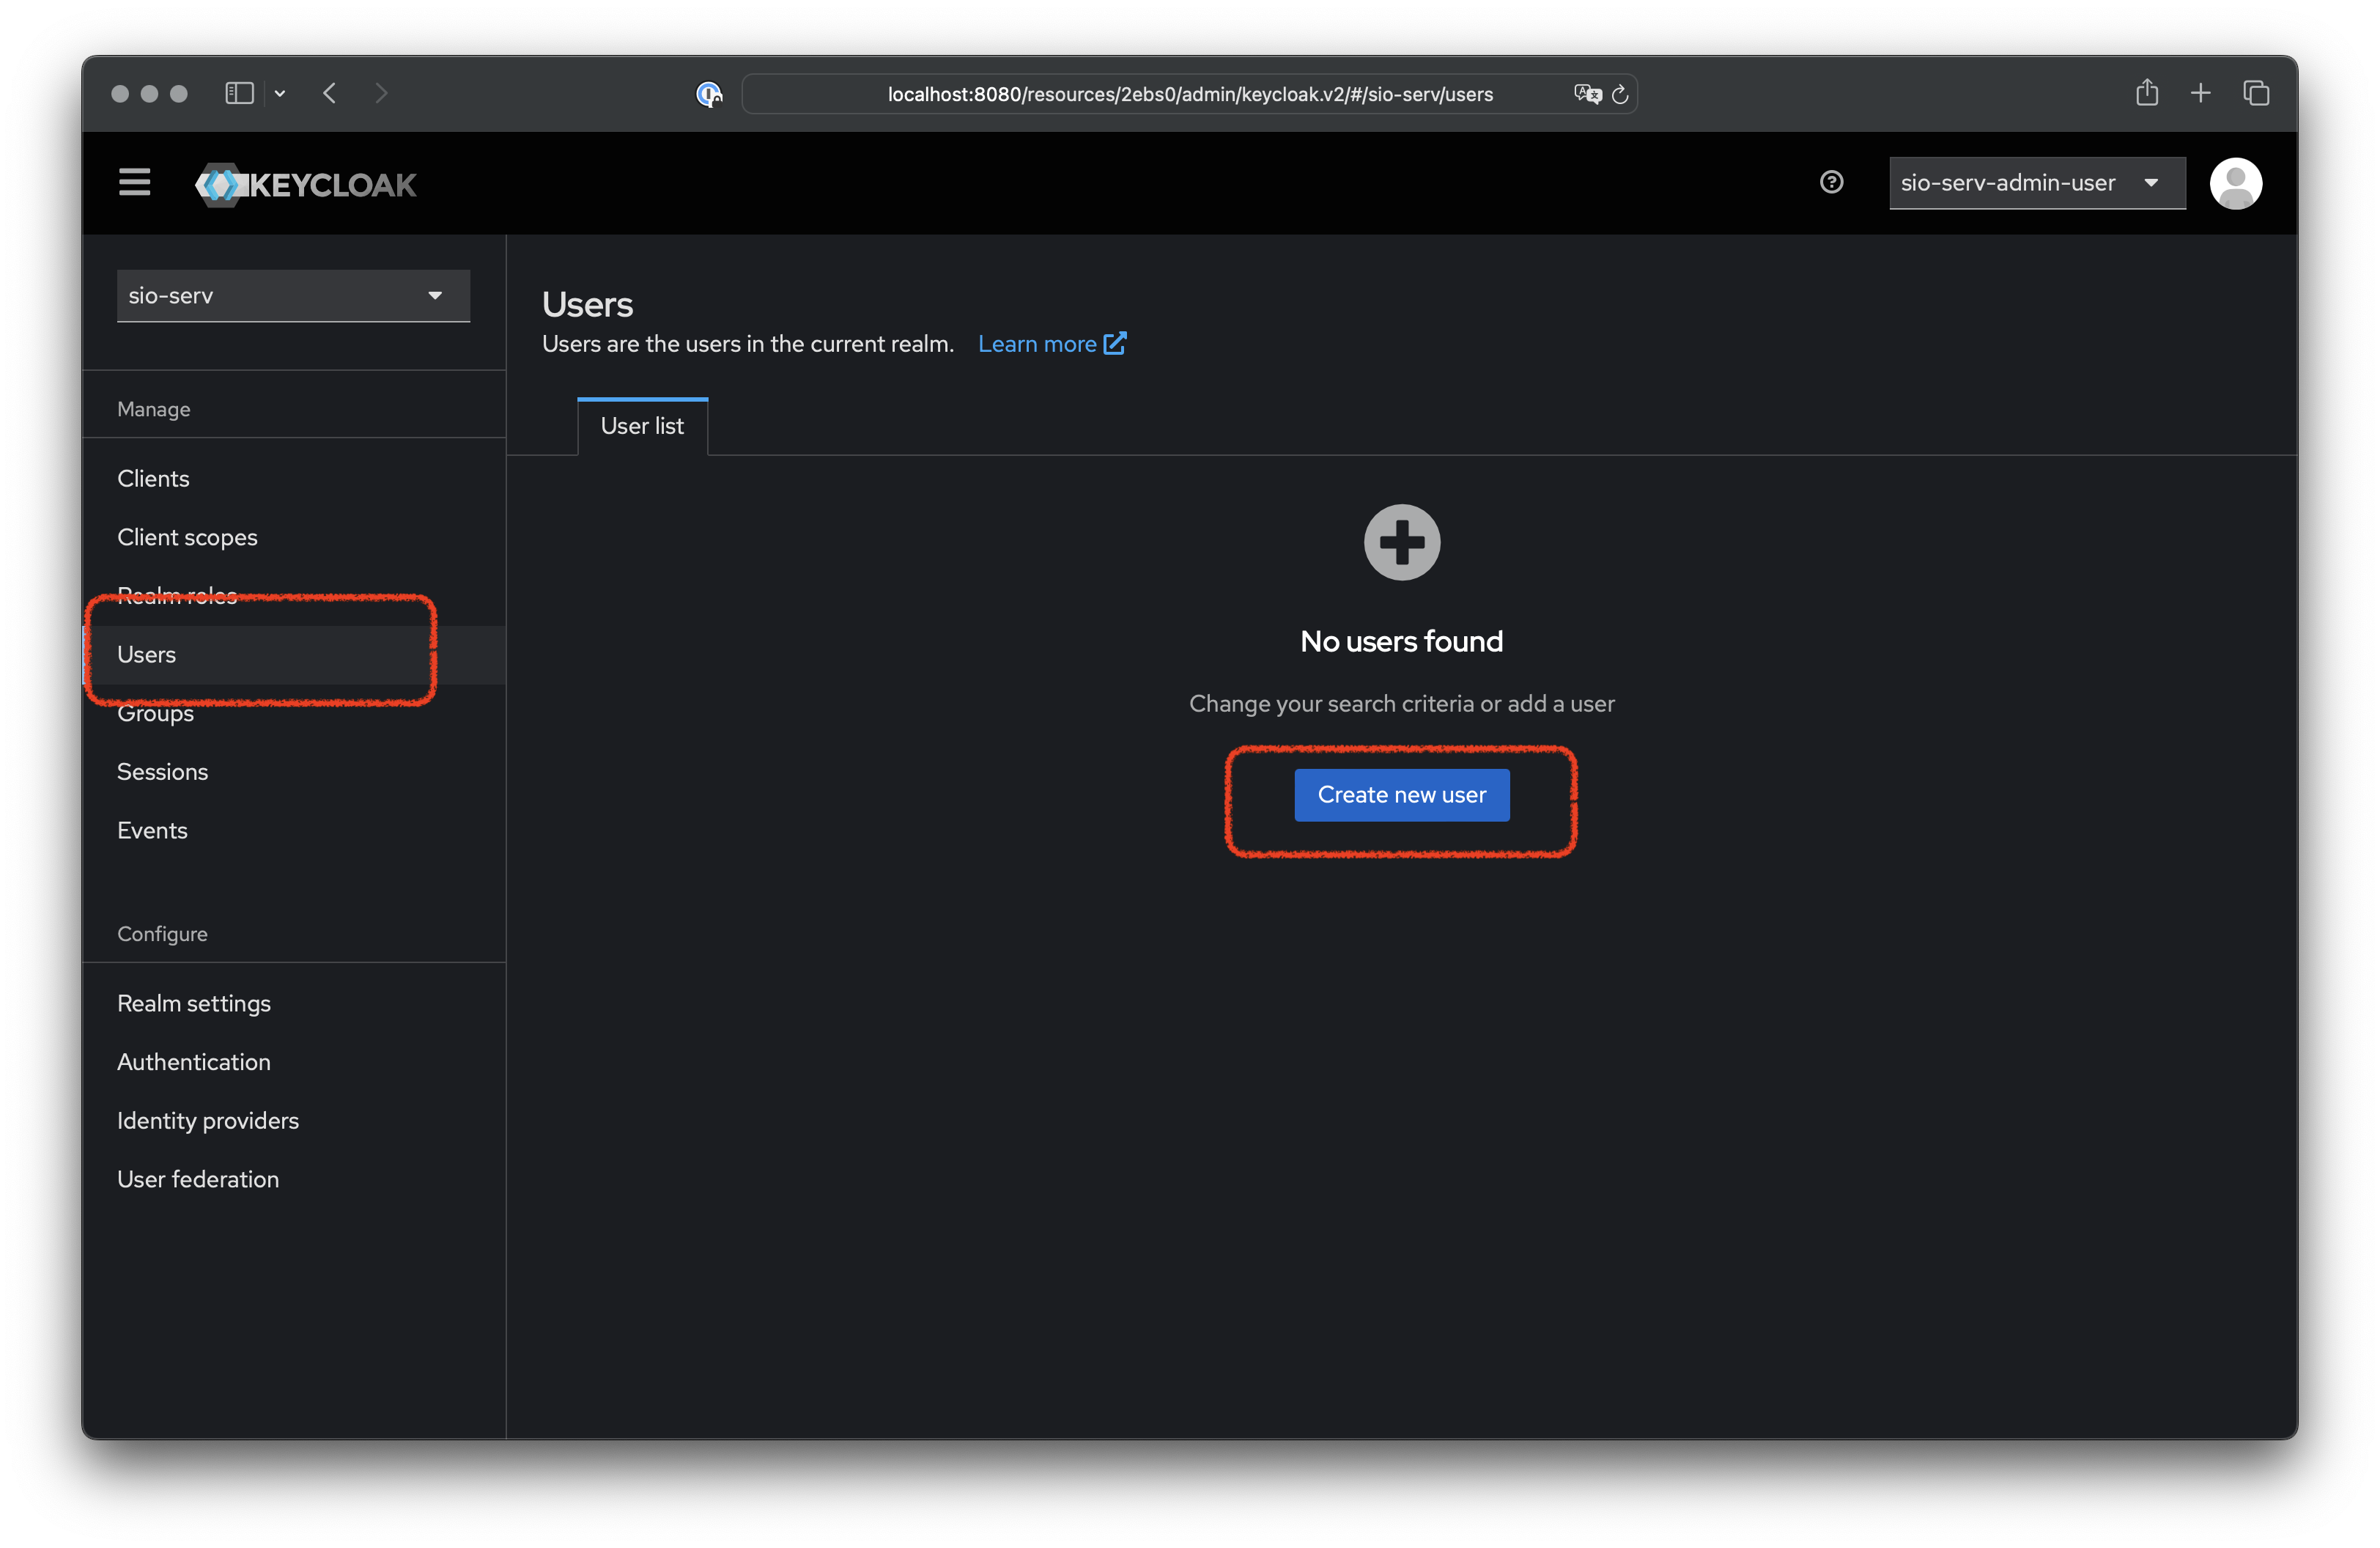Click the Configure section label
The width and height of the screenshot is (2380, 1548).
pos(162,934)
